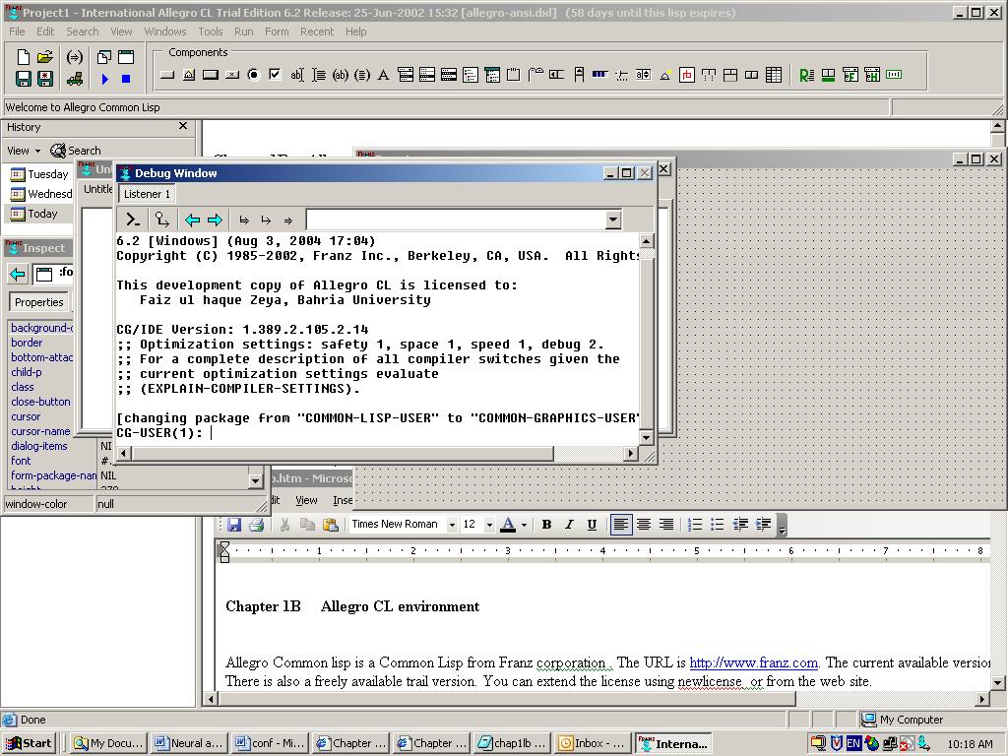
Task: Open dropdown arrow beside form-package-name value
Action: pos(255,479)
